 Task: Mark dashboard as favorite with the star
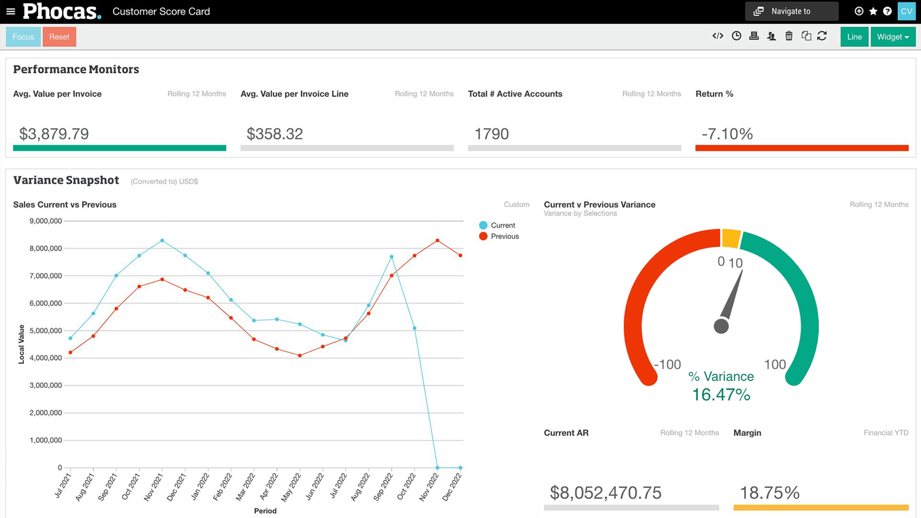873,11
